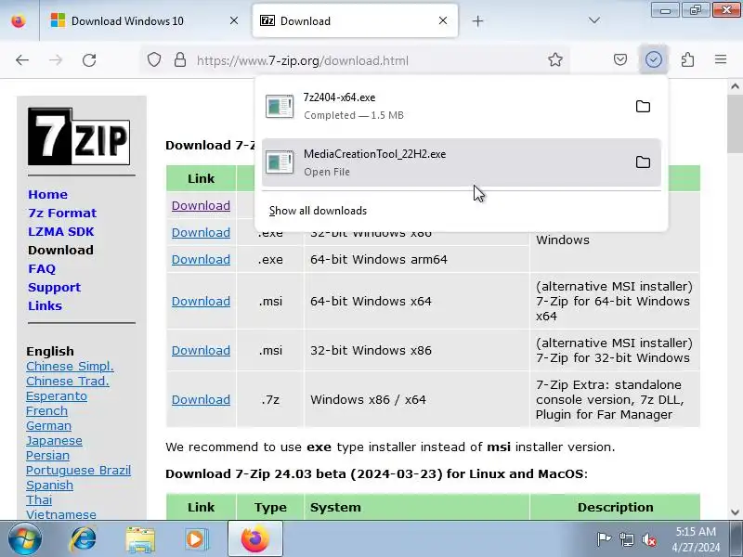Click Firefox taskbar button

pos(255,539)
